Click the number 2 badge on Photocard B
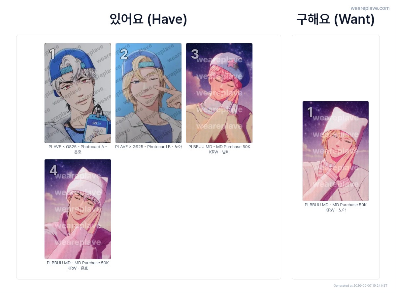This screenshot has width=396, height=293. point(124,54)
